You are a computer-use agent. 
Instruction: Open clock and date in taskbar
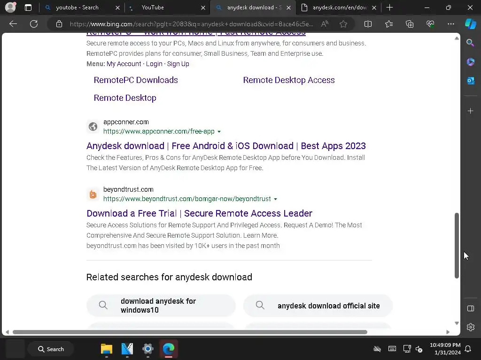(445, 349)
